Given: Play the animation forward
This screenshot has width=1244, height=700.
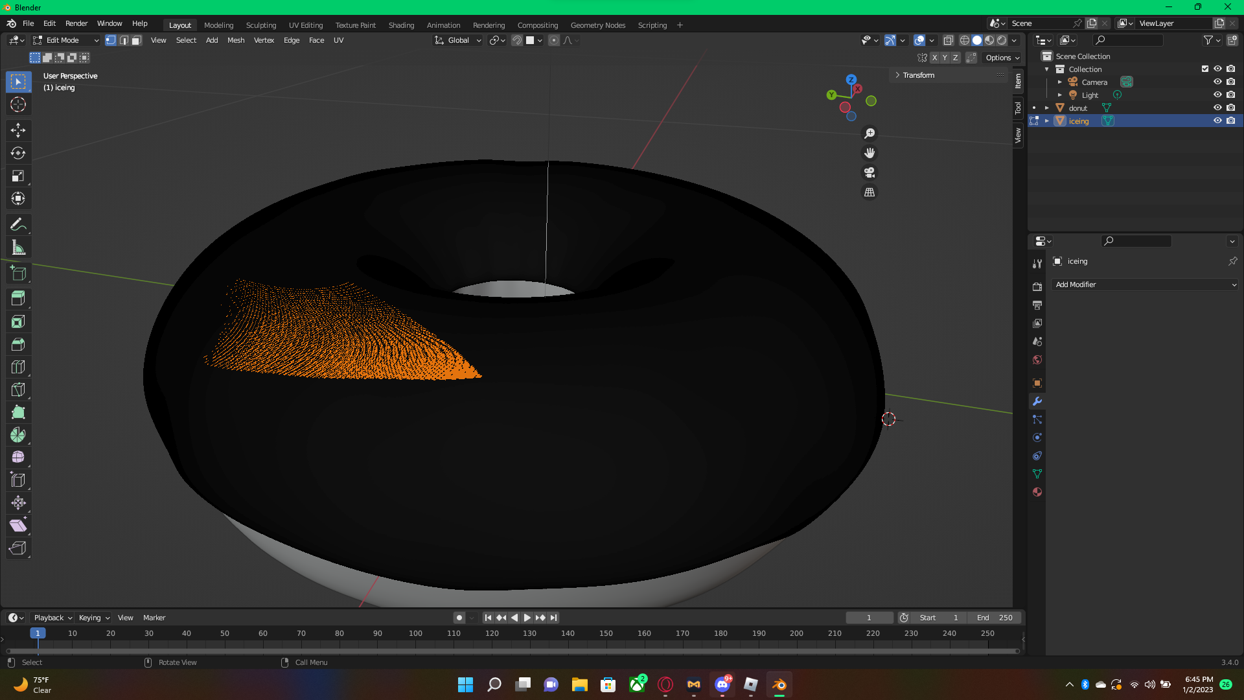Looking at the screenshot, I should [527, 618].
